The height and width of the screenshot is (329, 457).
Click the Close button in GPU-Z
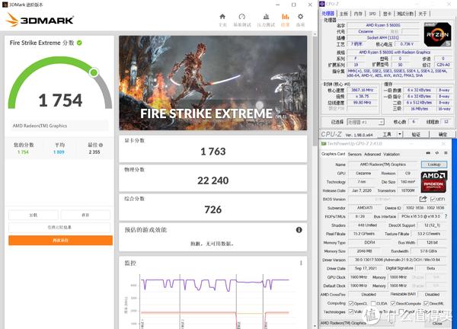[x=437, y=324]
